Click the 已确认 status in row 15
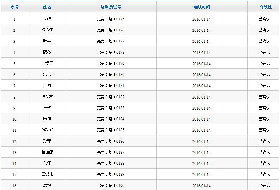This screenshot has height=190, width=280. tap(264, 174)
